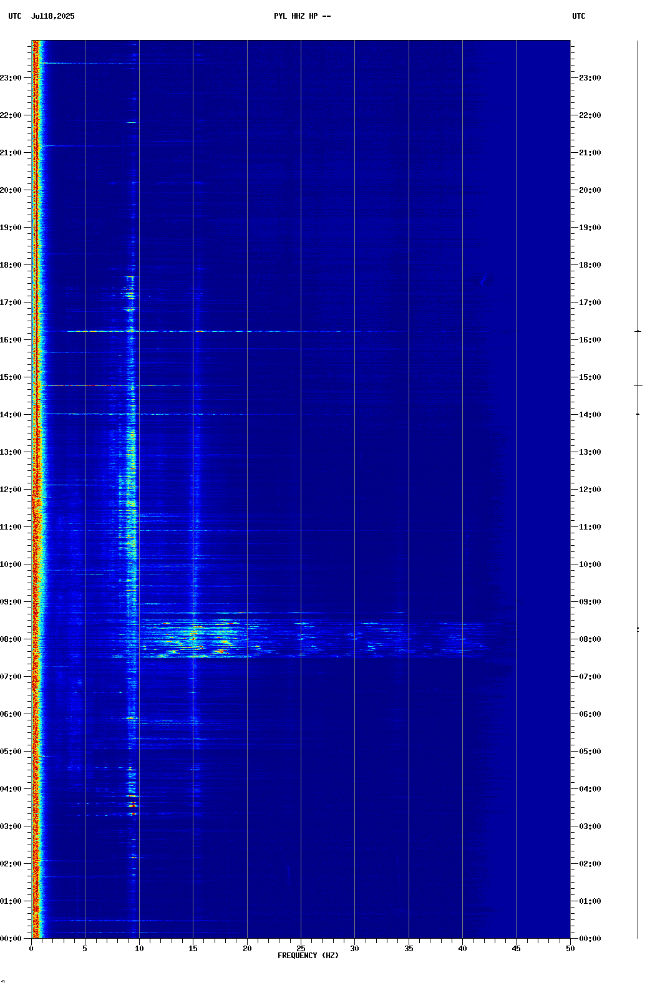Viewport: 665px width, 988px height.
Task: Click the right-axis 10:00 time label
Action: click(590, 564)
